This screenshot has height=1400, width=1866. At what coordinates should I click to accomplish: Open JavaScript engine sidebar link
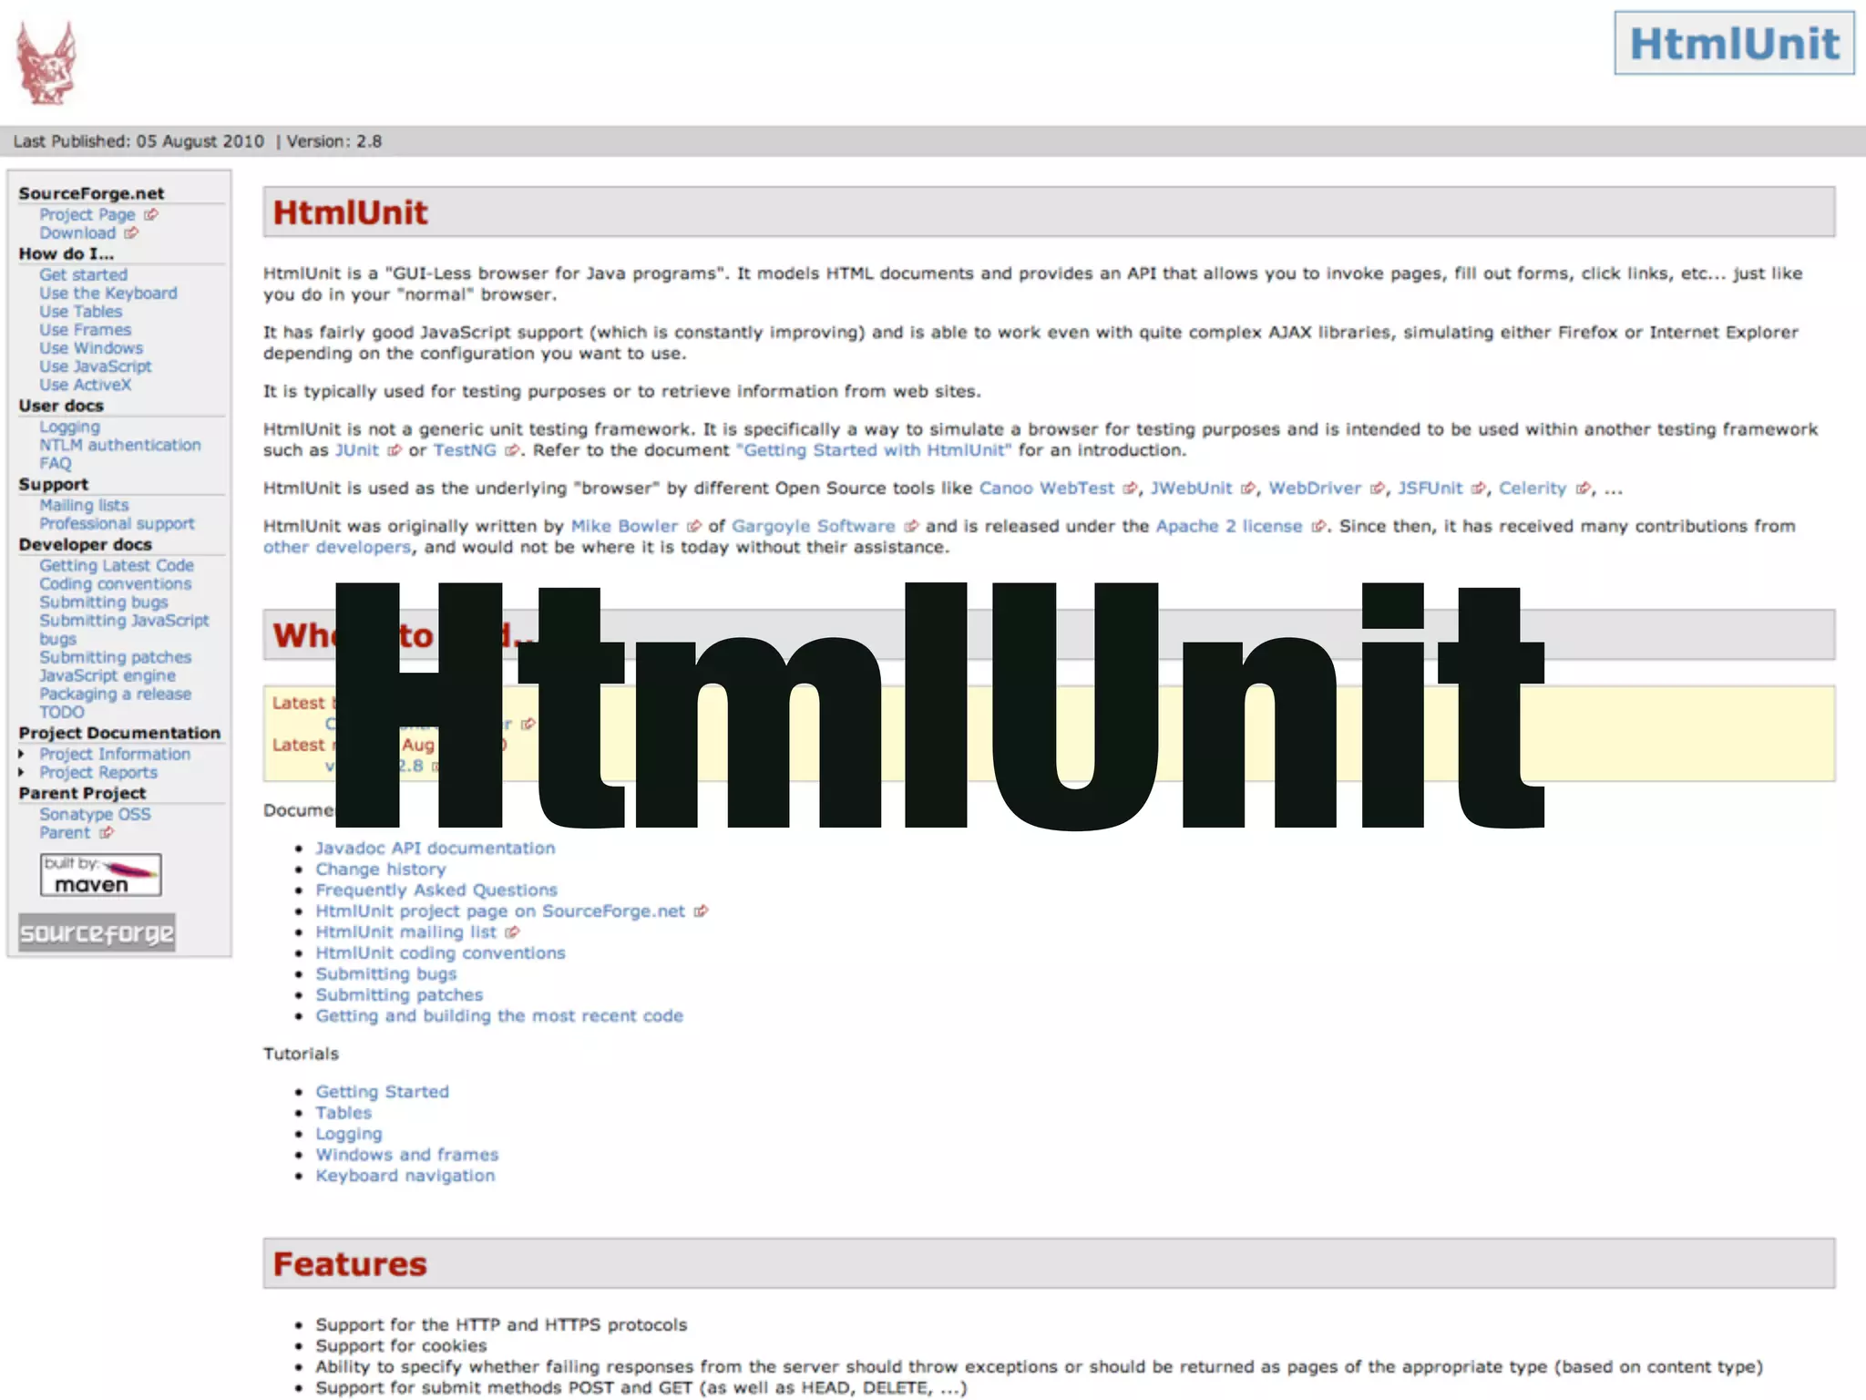coord(108,675)
